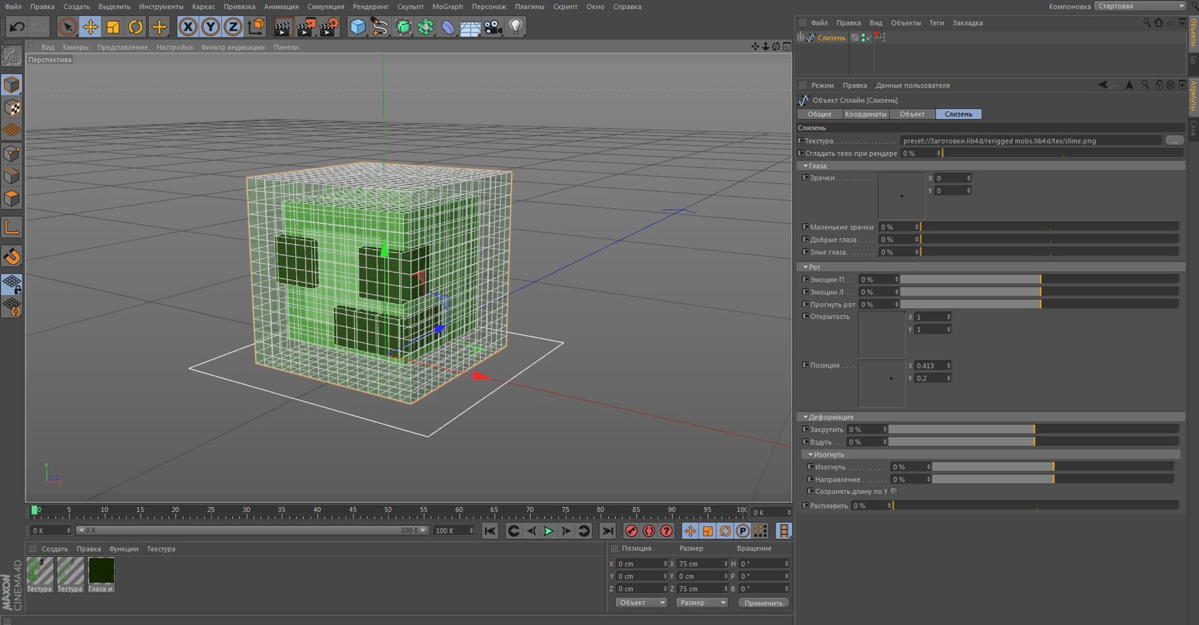Collapse the Рот section

tap(806, 267)
